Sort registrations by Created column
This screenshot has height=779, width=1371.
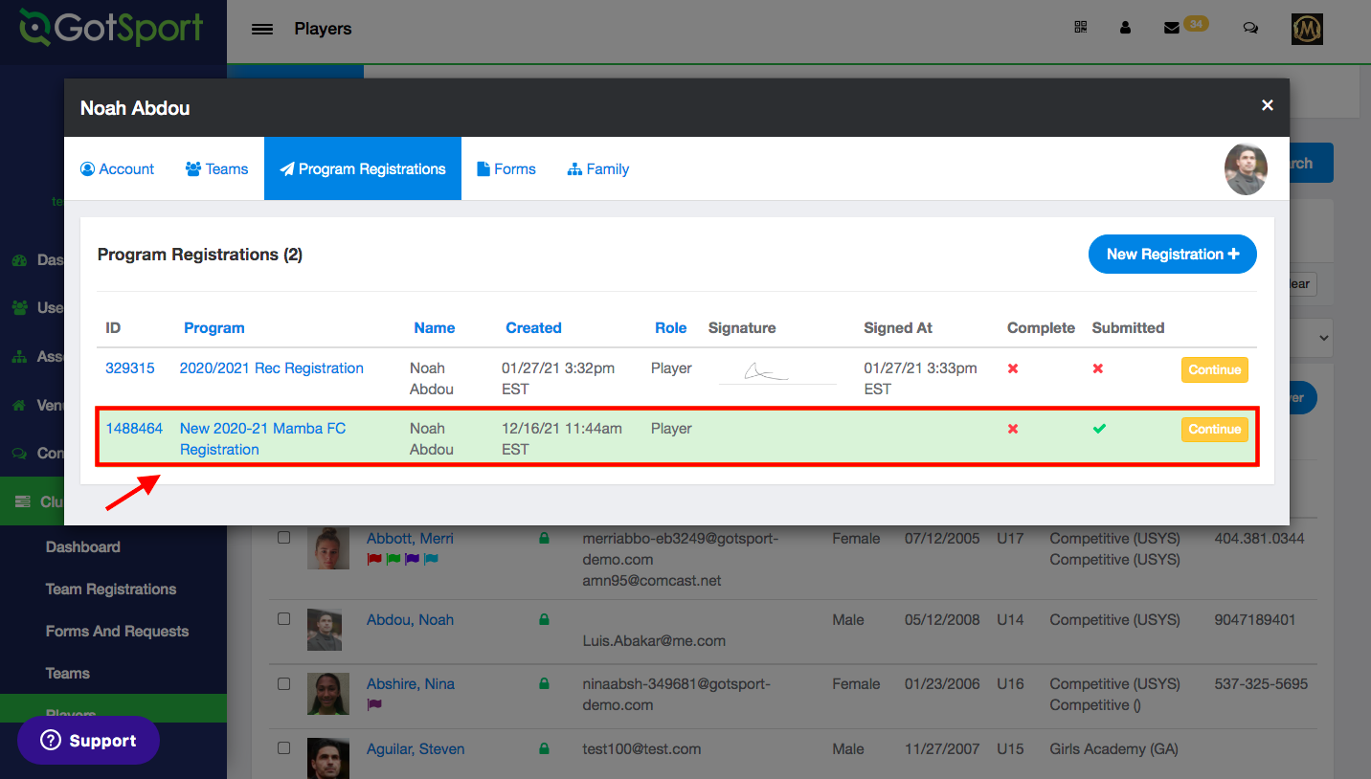(533, 327)
